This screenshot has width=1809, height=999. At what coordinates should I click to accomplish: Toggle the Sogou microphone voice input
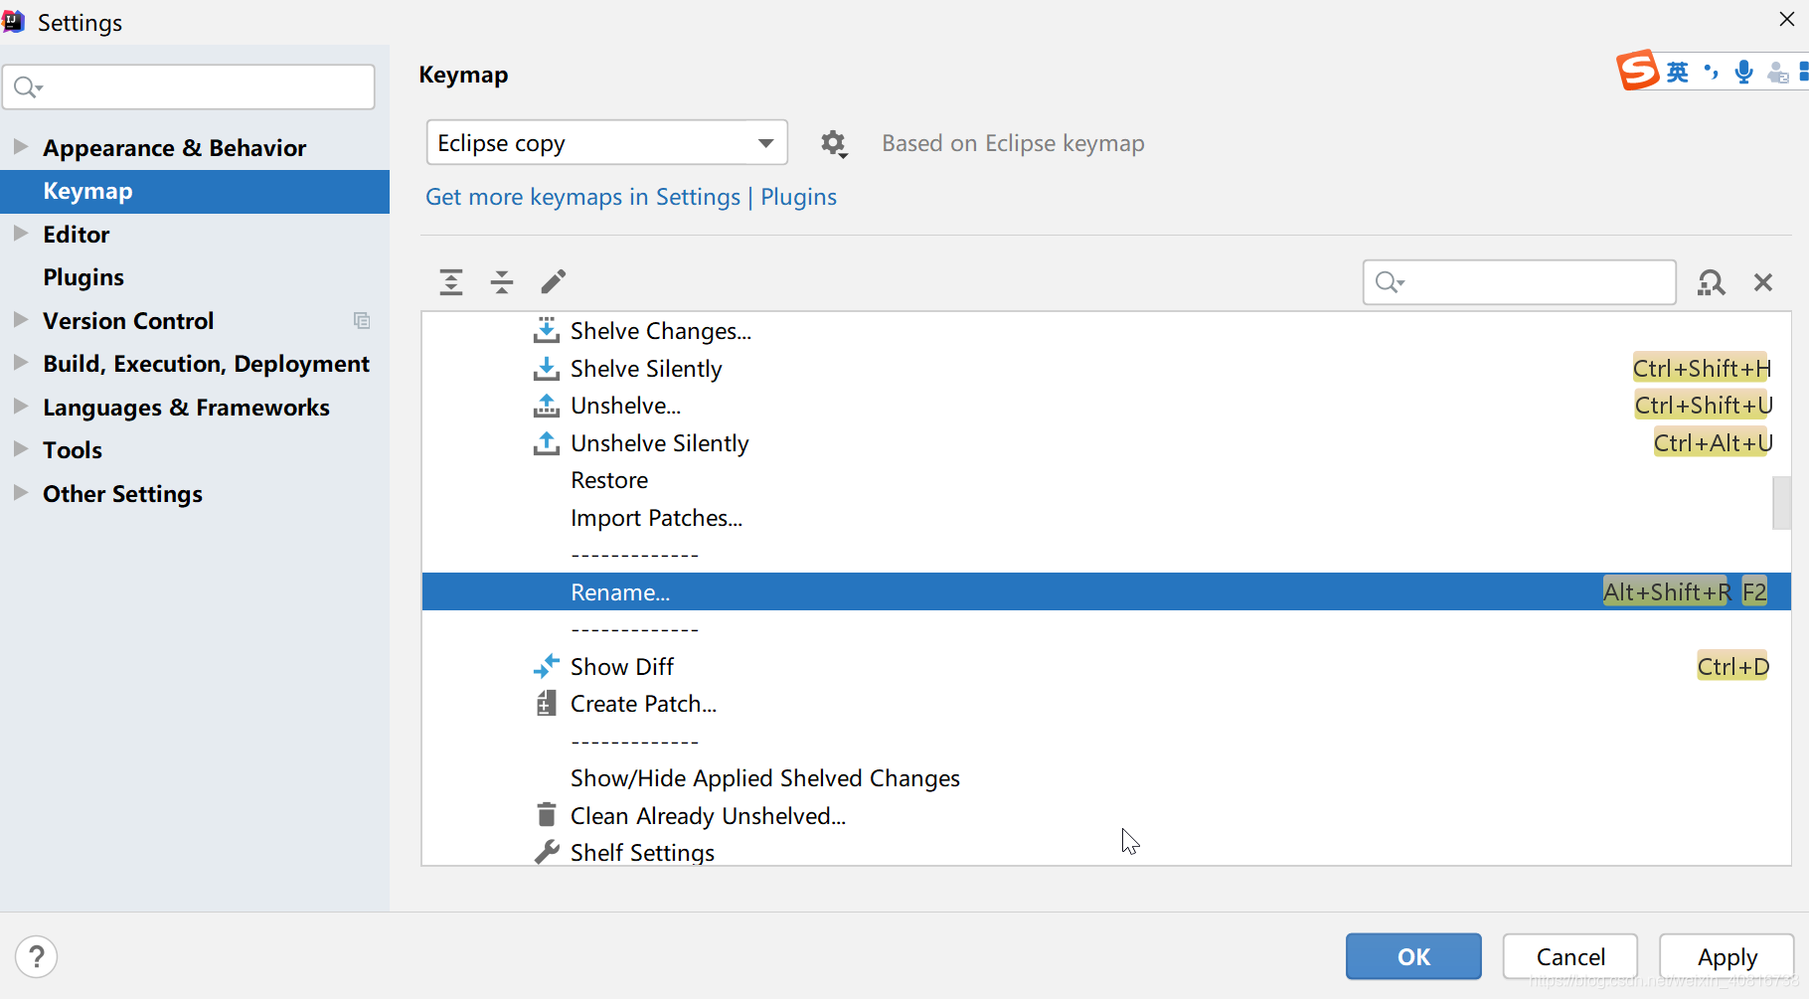tap(1743, 72)
